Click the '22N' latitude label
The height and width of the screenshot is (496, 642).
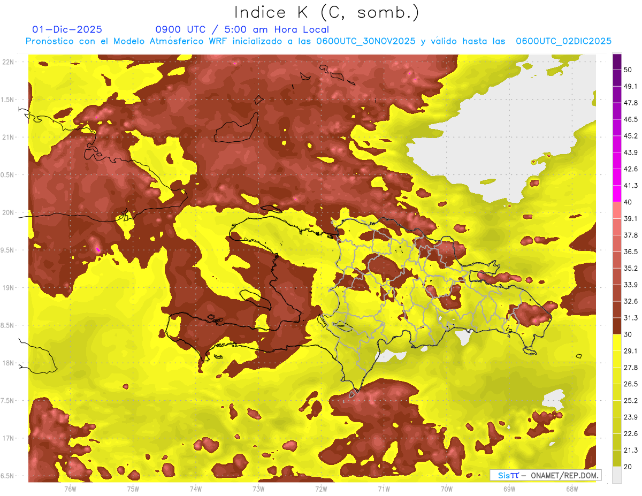(x=9, y=62)
